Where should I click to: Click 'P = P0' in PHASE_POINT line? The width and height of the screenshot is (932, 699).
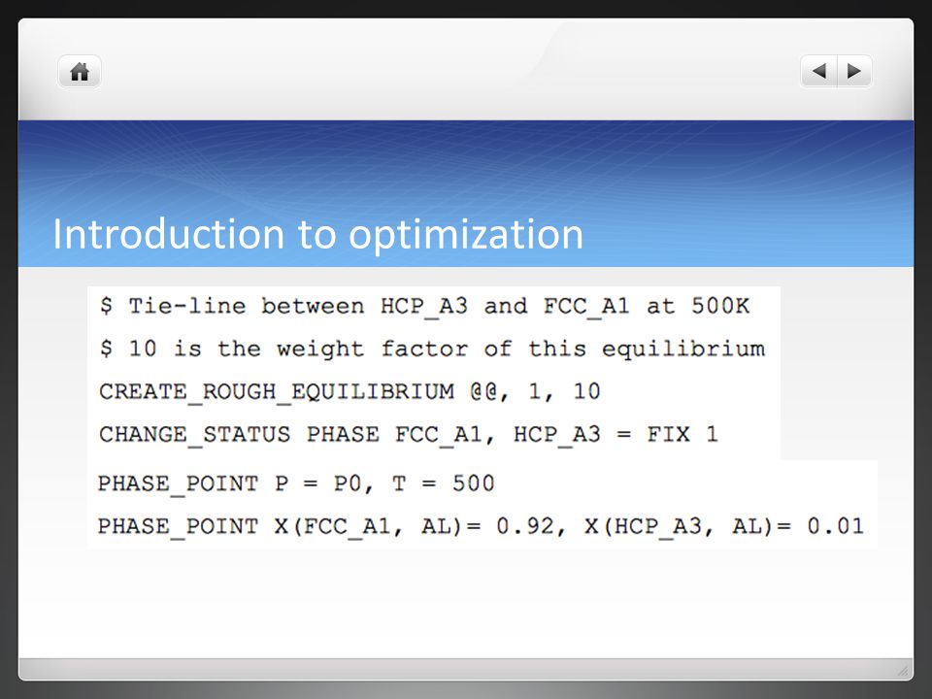pyautogui.click(x=318, y=483)
